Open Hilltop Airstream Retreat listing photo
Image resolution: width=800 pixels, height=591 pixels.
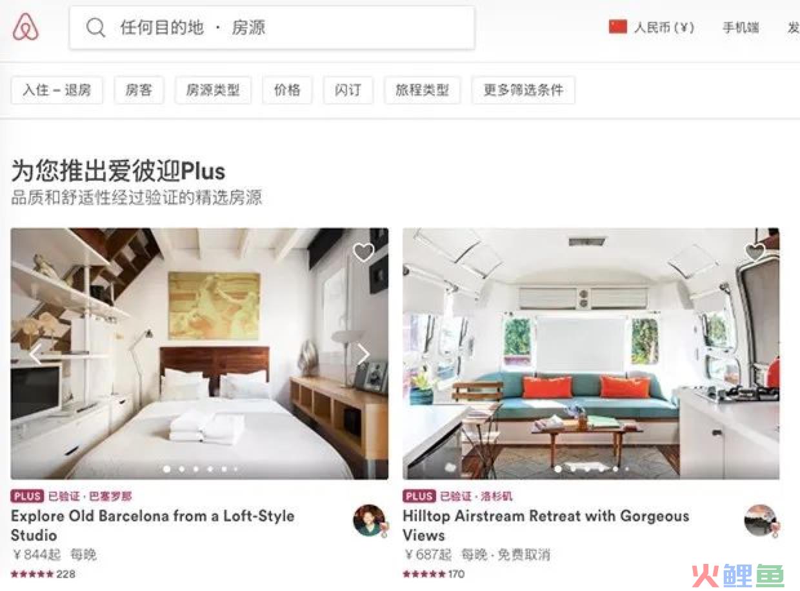[591, 354]
